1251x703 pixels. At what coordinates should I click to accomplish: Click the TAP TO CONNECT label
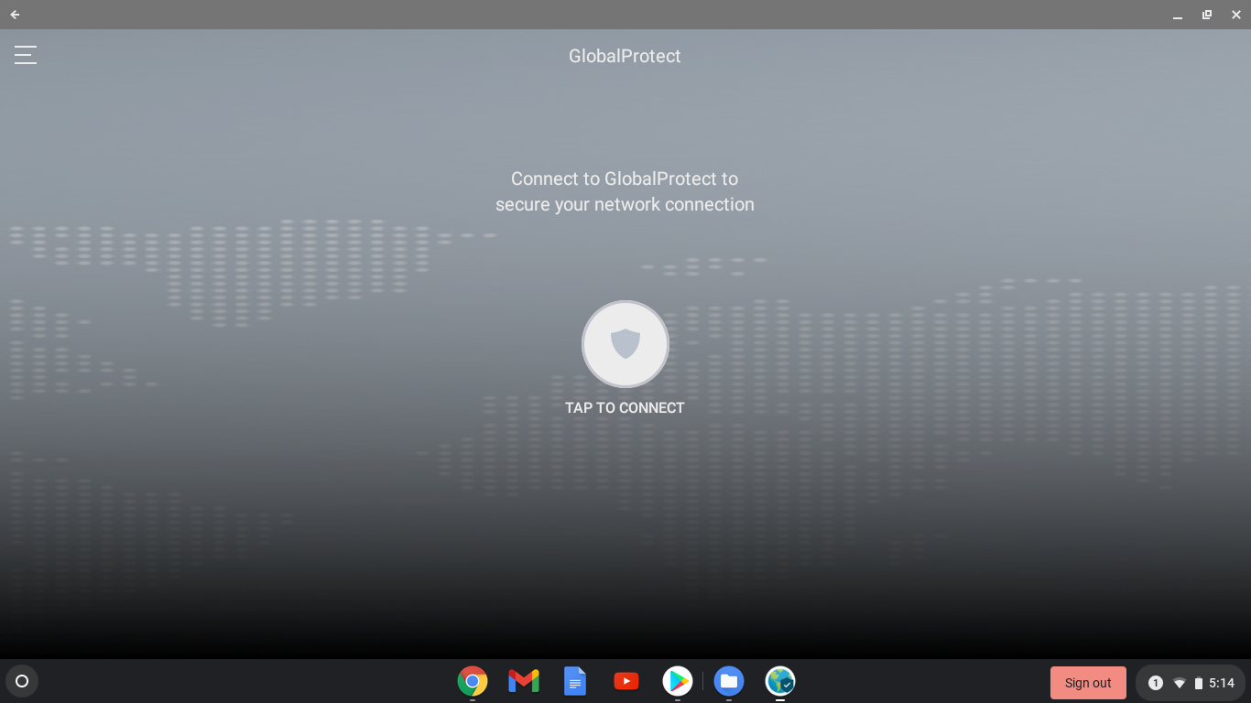coord(625,408)
